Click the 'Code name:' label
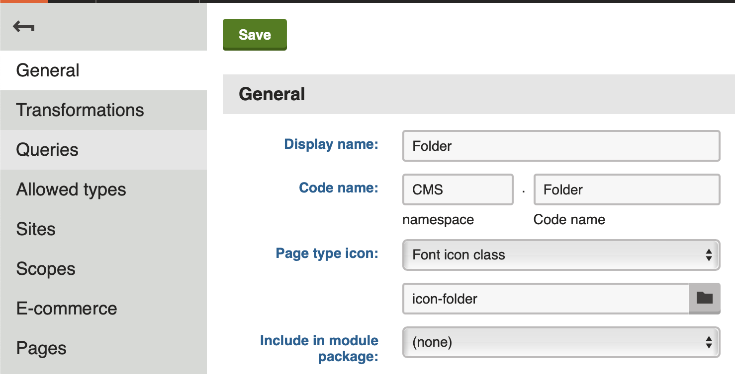This screenshot has width=735, height=374. (x=339, y=188)
